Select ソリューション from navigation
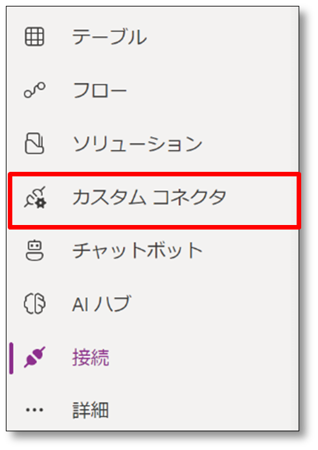 coord(153,143)
